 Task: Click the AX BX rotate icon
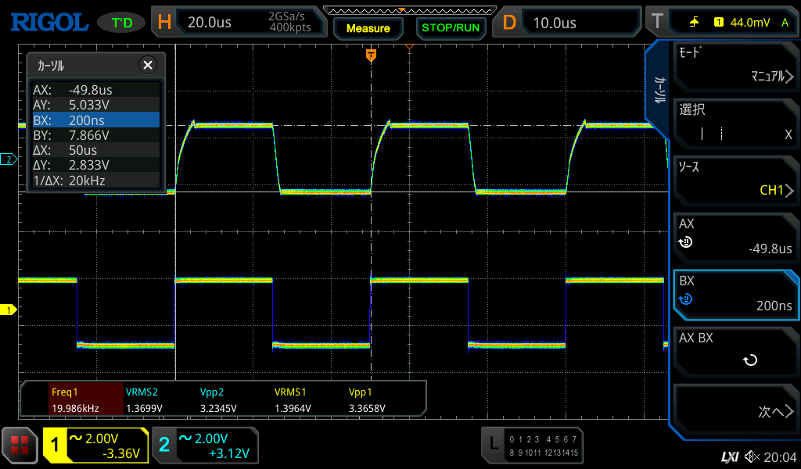point(749,360)
